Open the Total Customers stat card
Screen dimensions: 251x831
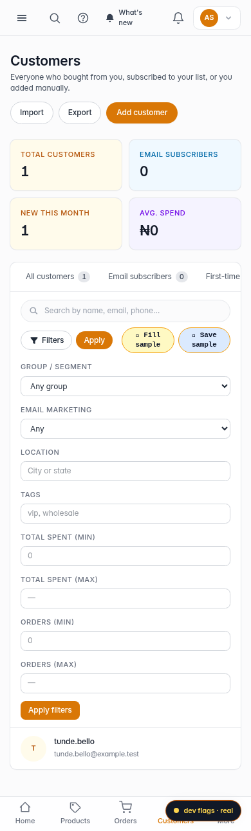click(66, 165)
